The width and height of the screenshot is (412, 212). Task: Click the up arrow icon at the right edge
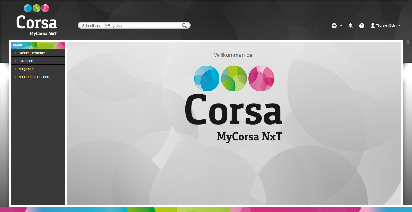click(x=408, y=42)
